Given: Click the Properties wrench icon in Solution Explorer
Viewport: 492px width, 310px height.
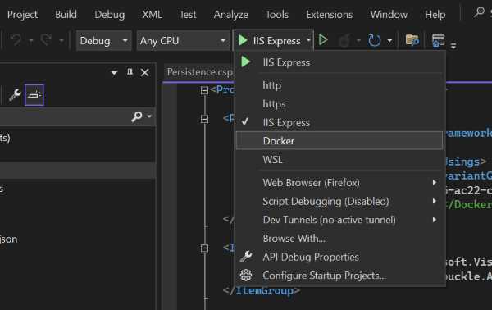Looking at the screenshot, I should 15,95.
